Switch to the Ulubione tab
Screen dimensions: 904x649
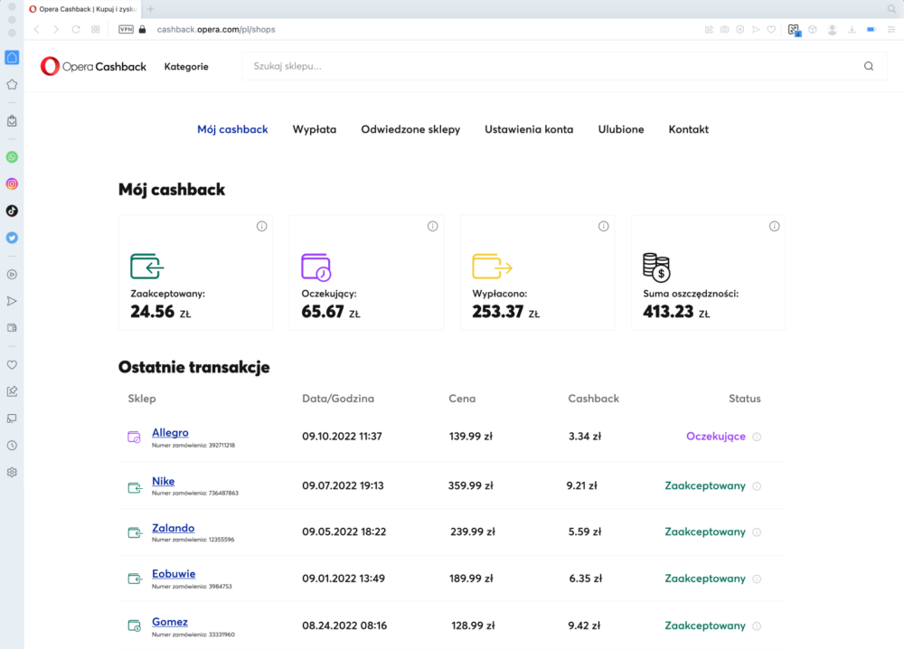(621, 129)
